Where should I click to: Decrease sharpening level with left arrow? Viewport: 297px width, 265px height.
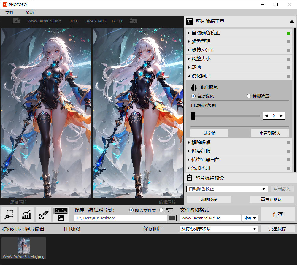click(266, 116)
